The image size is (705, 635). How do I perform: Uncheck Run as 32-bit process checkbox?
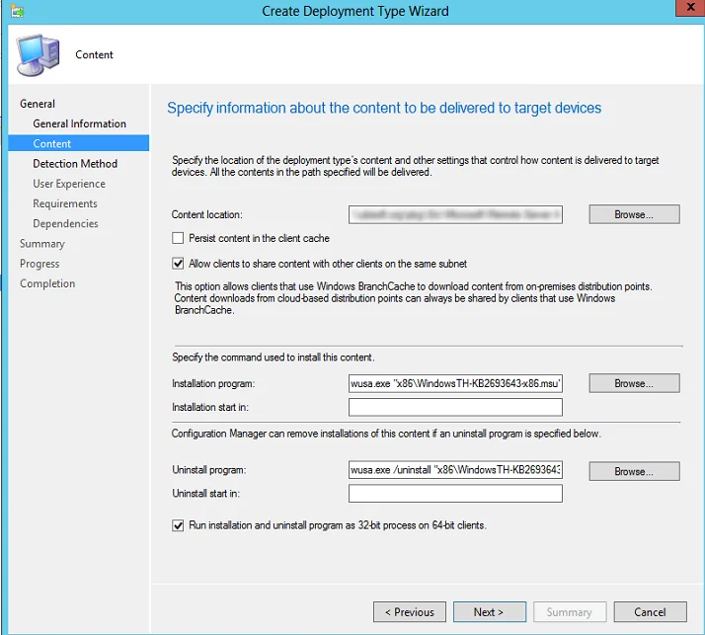[x=178, y=525]
